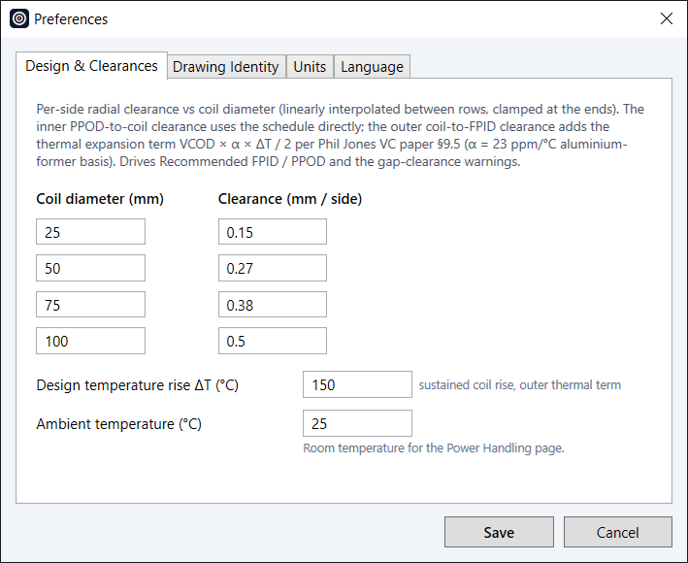Focus the coil diameter field showing 50
The image size is (688, 563).
90,268
